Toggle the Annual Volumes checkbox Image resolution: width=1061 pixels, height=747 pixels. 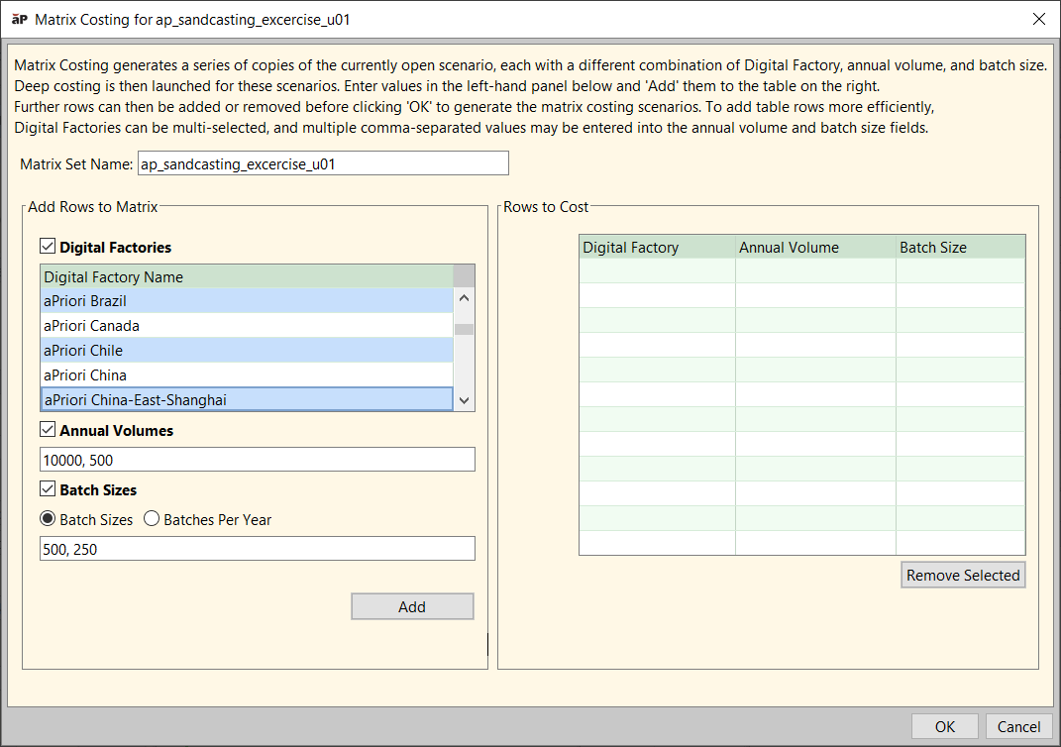(48, 431)
